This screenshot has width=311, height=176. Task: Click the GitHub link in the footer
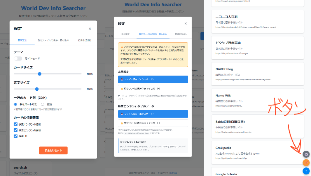173,173
